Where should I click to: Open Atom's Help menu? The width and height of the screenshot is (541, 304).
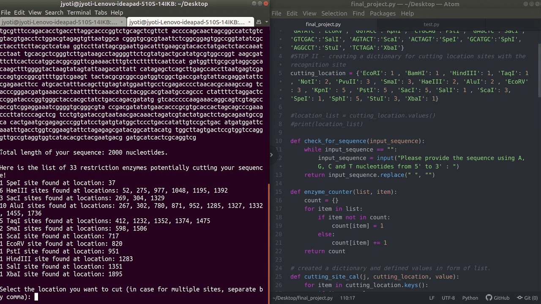click(x=407, y=13)
